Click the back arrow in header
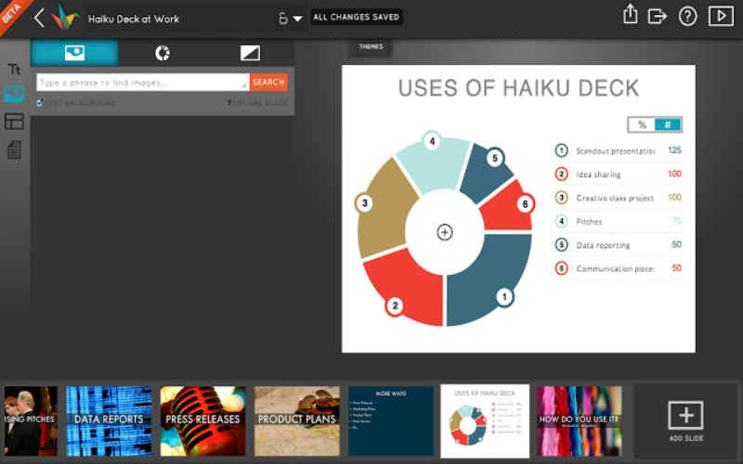The image size is (743, 464). pos(39,18)
